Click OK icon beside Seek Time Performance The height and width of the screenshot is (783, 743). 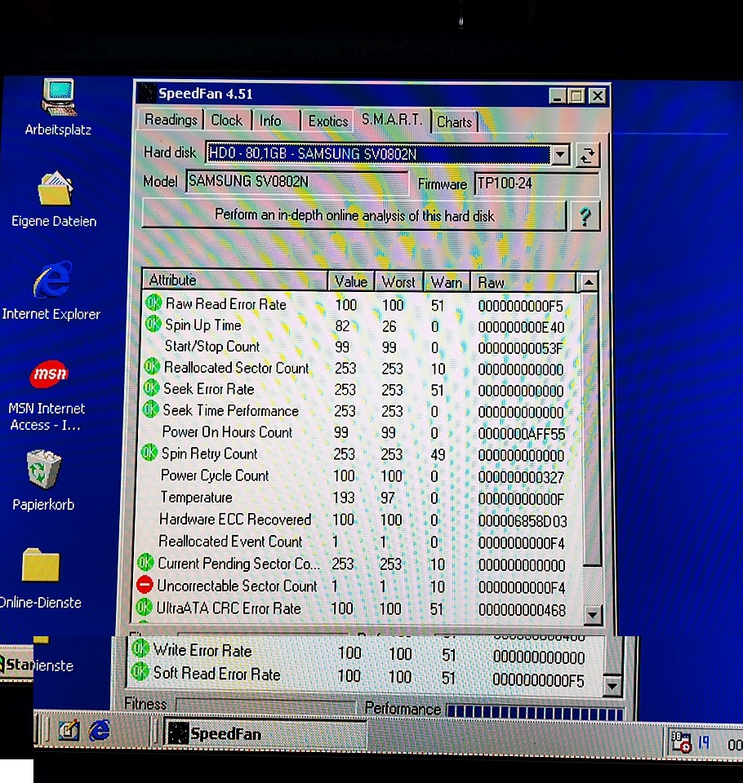point(150,409)
